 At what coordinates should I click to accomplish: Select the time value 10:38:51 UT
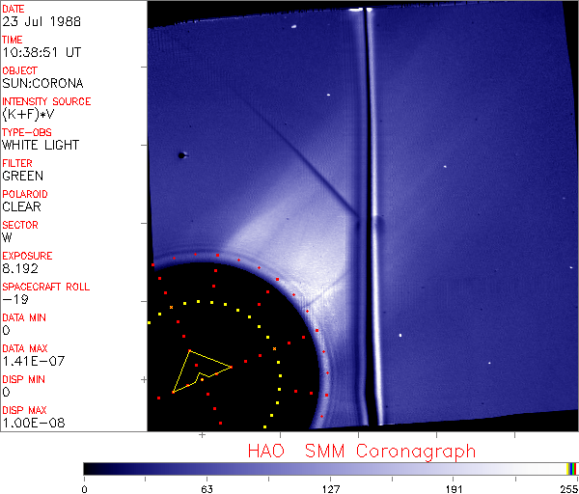(x=41, y=52)
